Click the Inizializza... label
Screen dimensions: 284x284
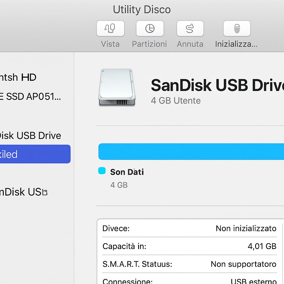(236, 44)
